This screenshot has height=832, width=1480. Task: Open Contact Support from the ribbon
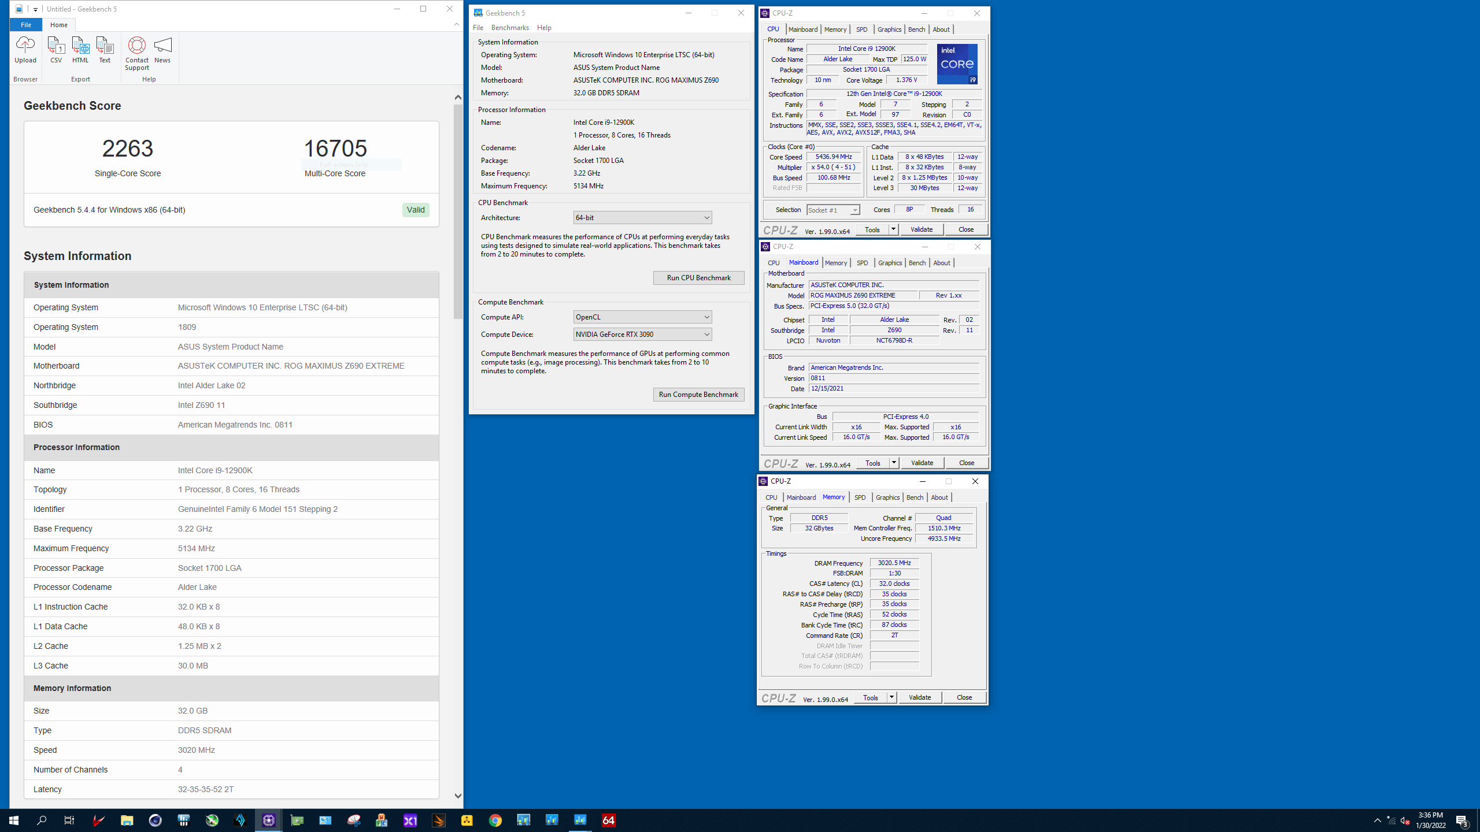point(137,53)
